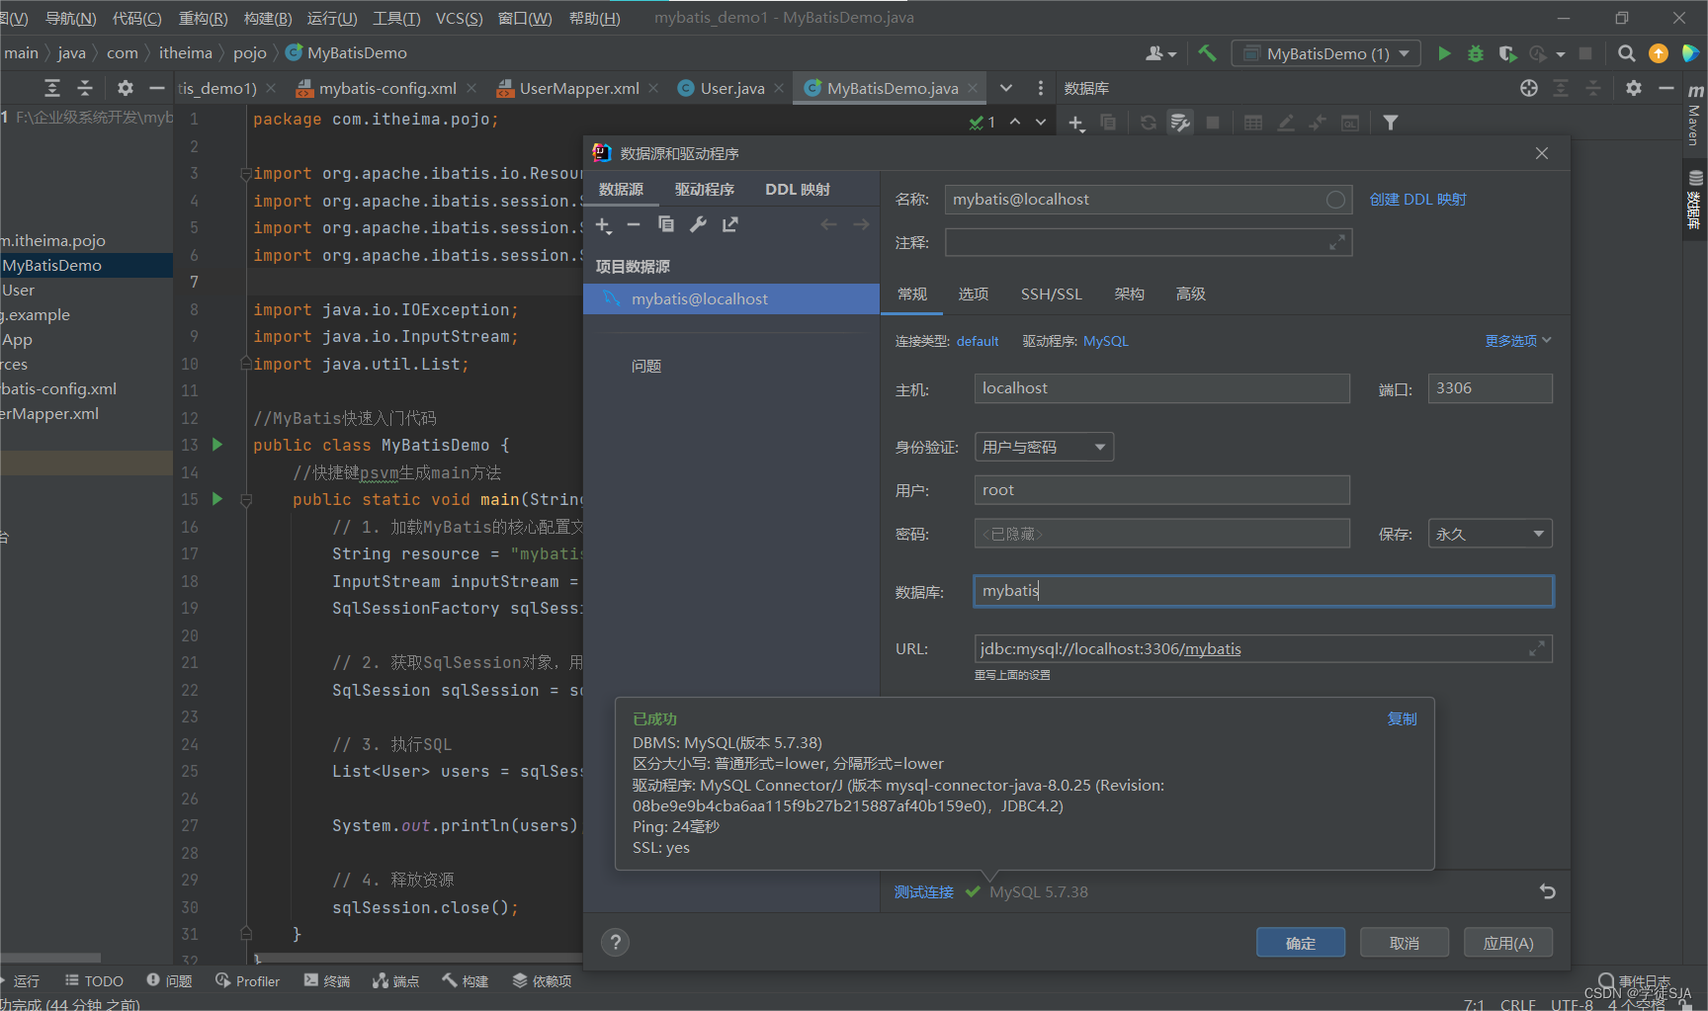The width and height of the screenshot is (1708, 1011).
Task: Click the 创建 DDL 映射 link
Action: coord(1417,200)
